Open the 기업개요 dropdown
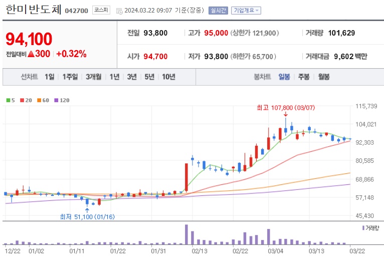 (246, 11)
